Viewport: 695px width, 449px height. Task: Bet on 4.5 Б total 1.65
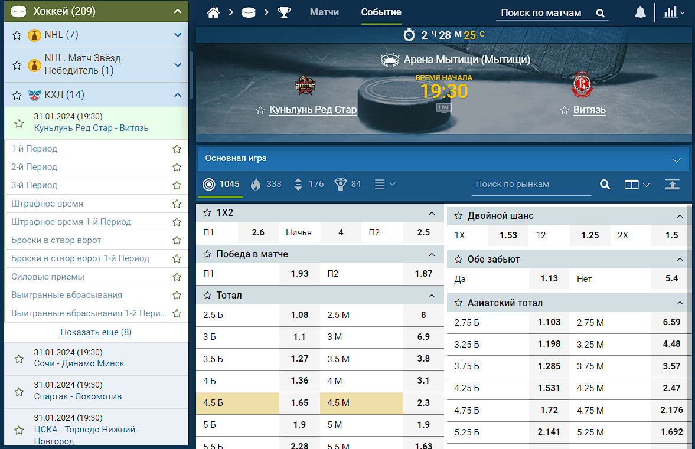tap(299, 403)
